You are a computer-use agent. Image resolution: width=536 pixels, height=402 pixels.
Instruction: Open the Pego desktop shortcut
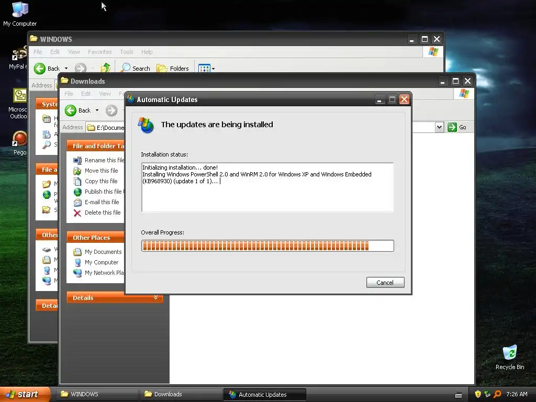pos(19,143)
